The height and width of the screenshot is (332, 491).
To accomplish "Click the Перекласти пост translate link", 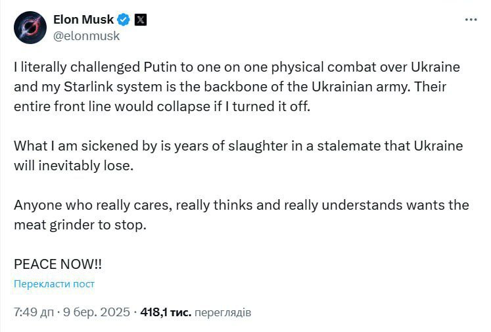I will [x=54, y=284].
